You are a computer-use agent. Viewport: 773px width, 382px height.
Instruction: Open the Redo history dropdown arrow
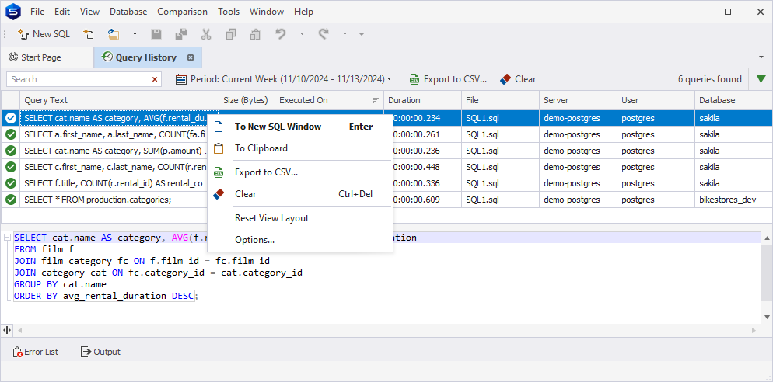[x=345, y=34]
